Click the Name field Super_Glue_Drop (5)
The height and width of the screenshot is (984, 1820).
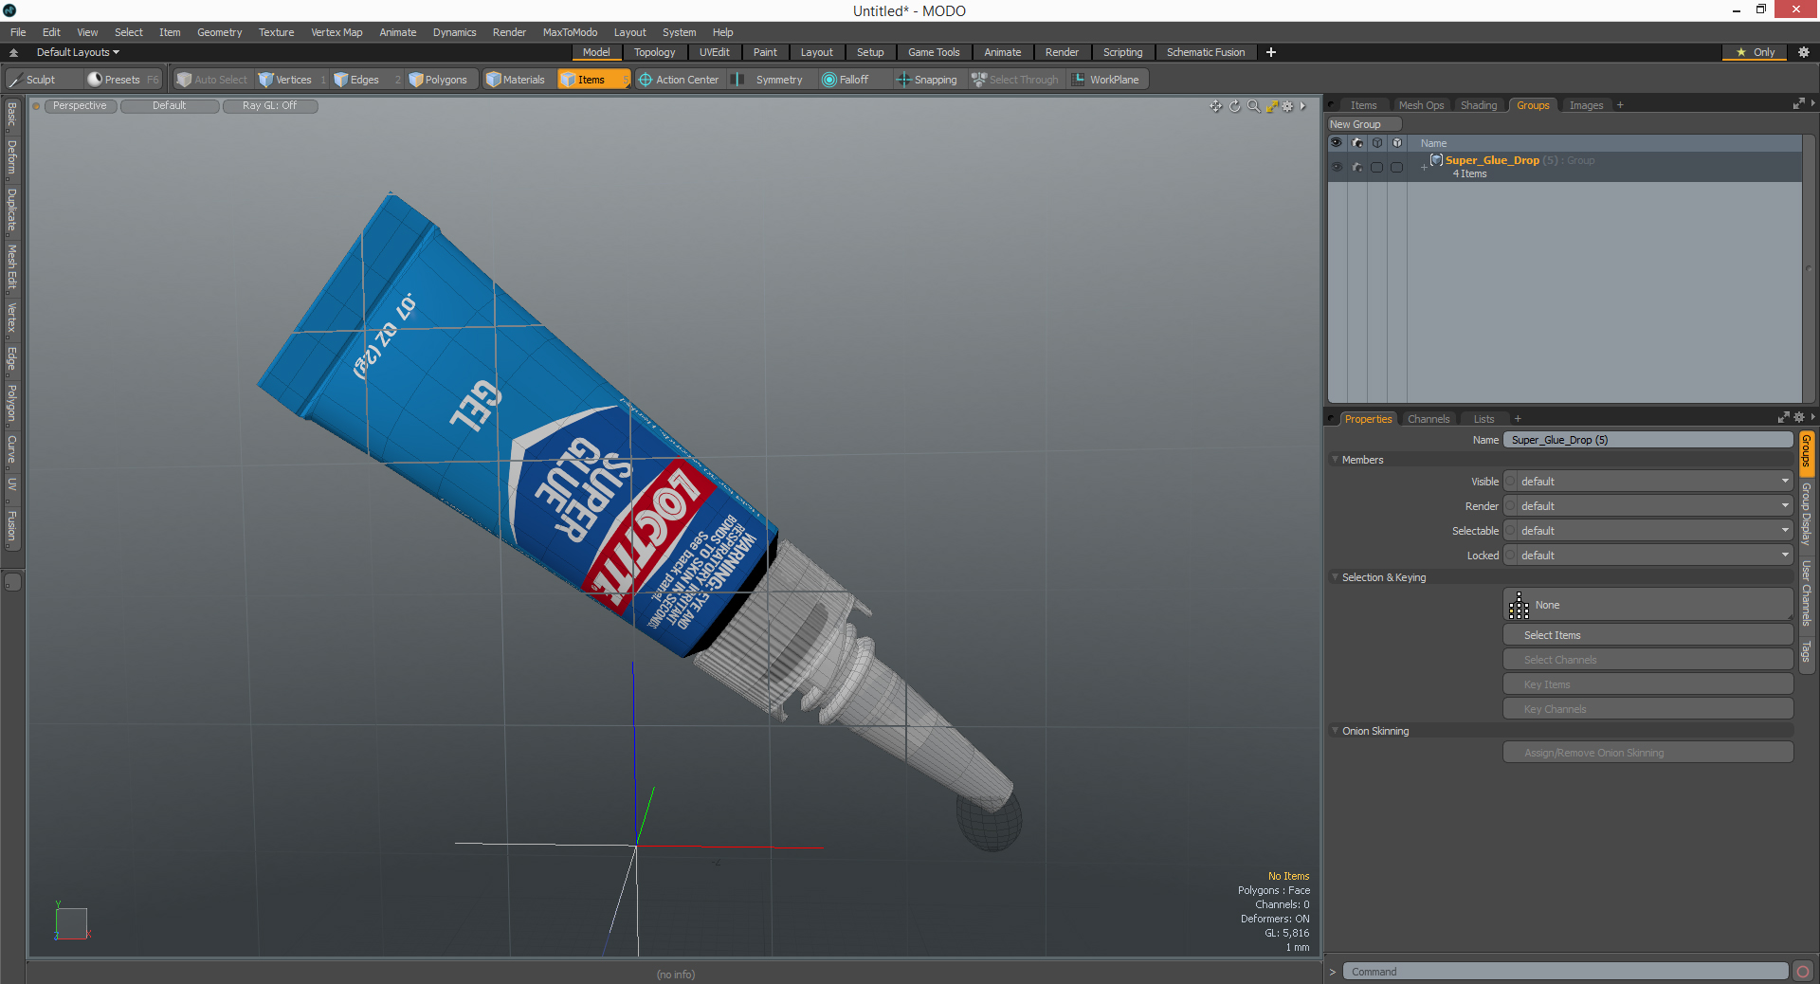[x=1647, y=440]
